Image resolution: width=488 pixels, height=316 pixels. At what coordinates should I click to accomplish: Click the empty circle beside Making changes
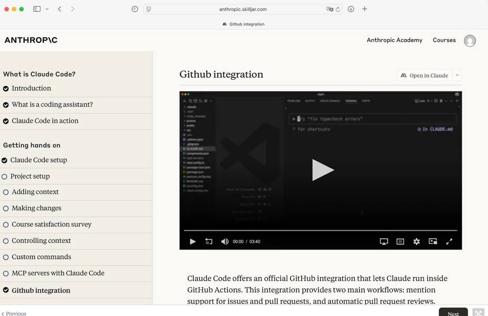(5, 209)
